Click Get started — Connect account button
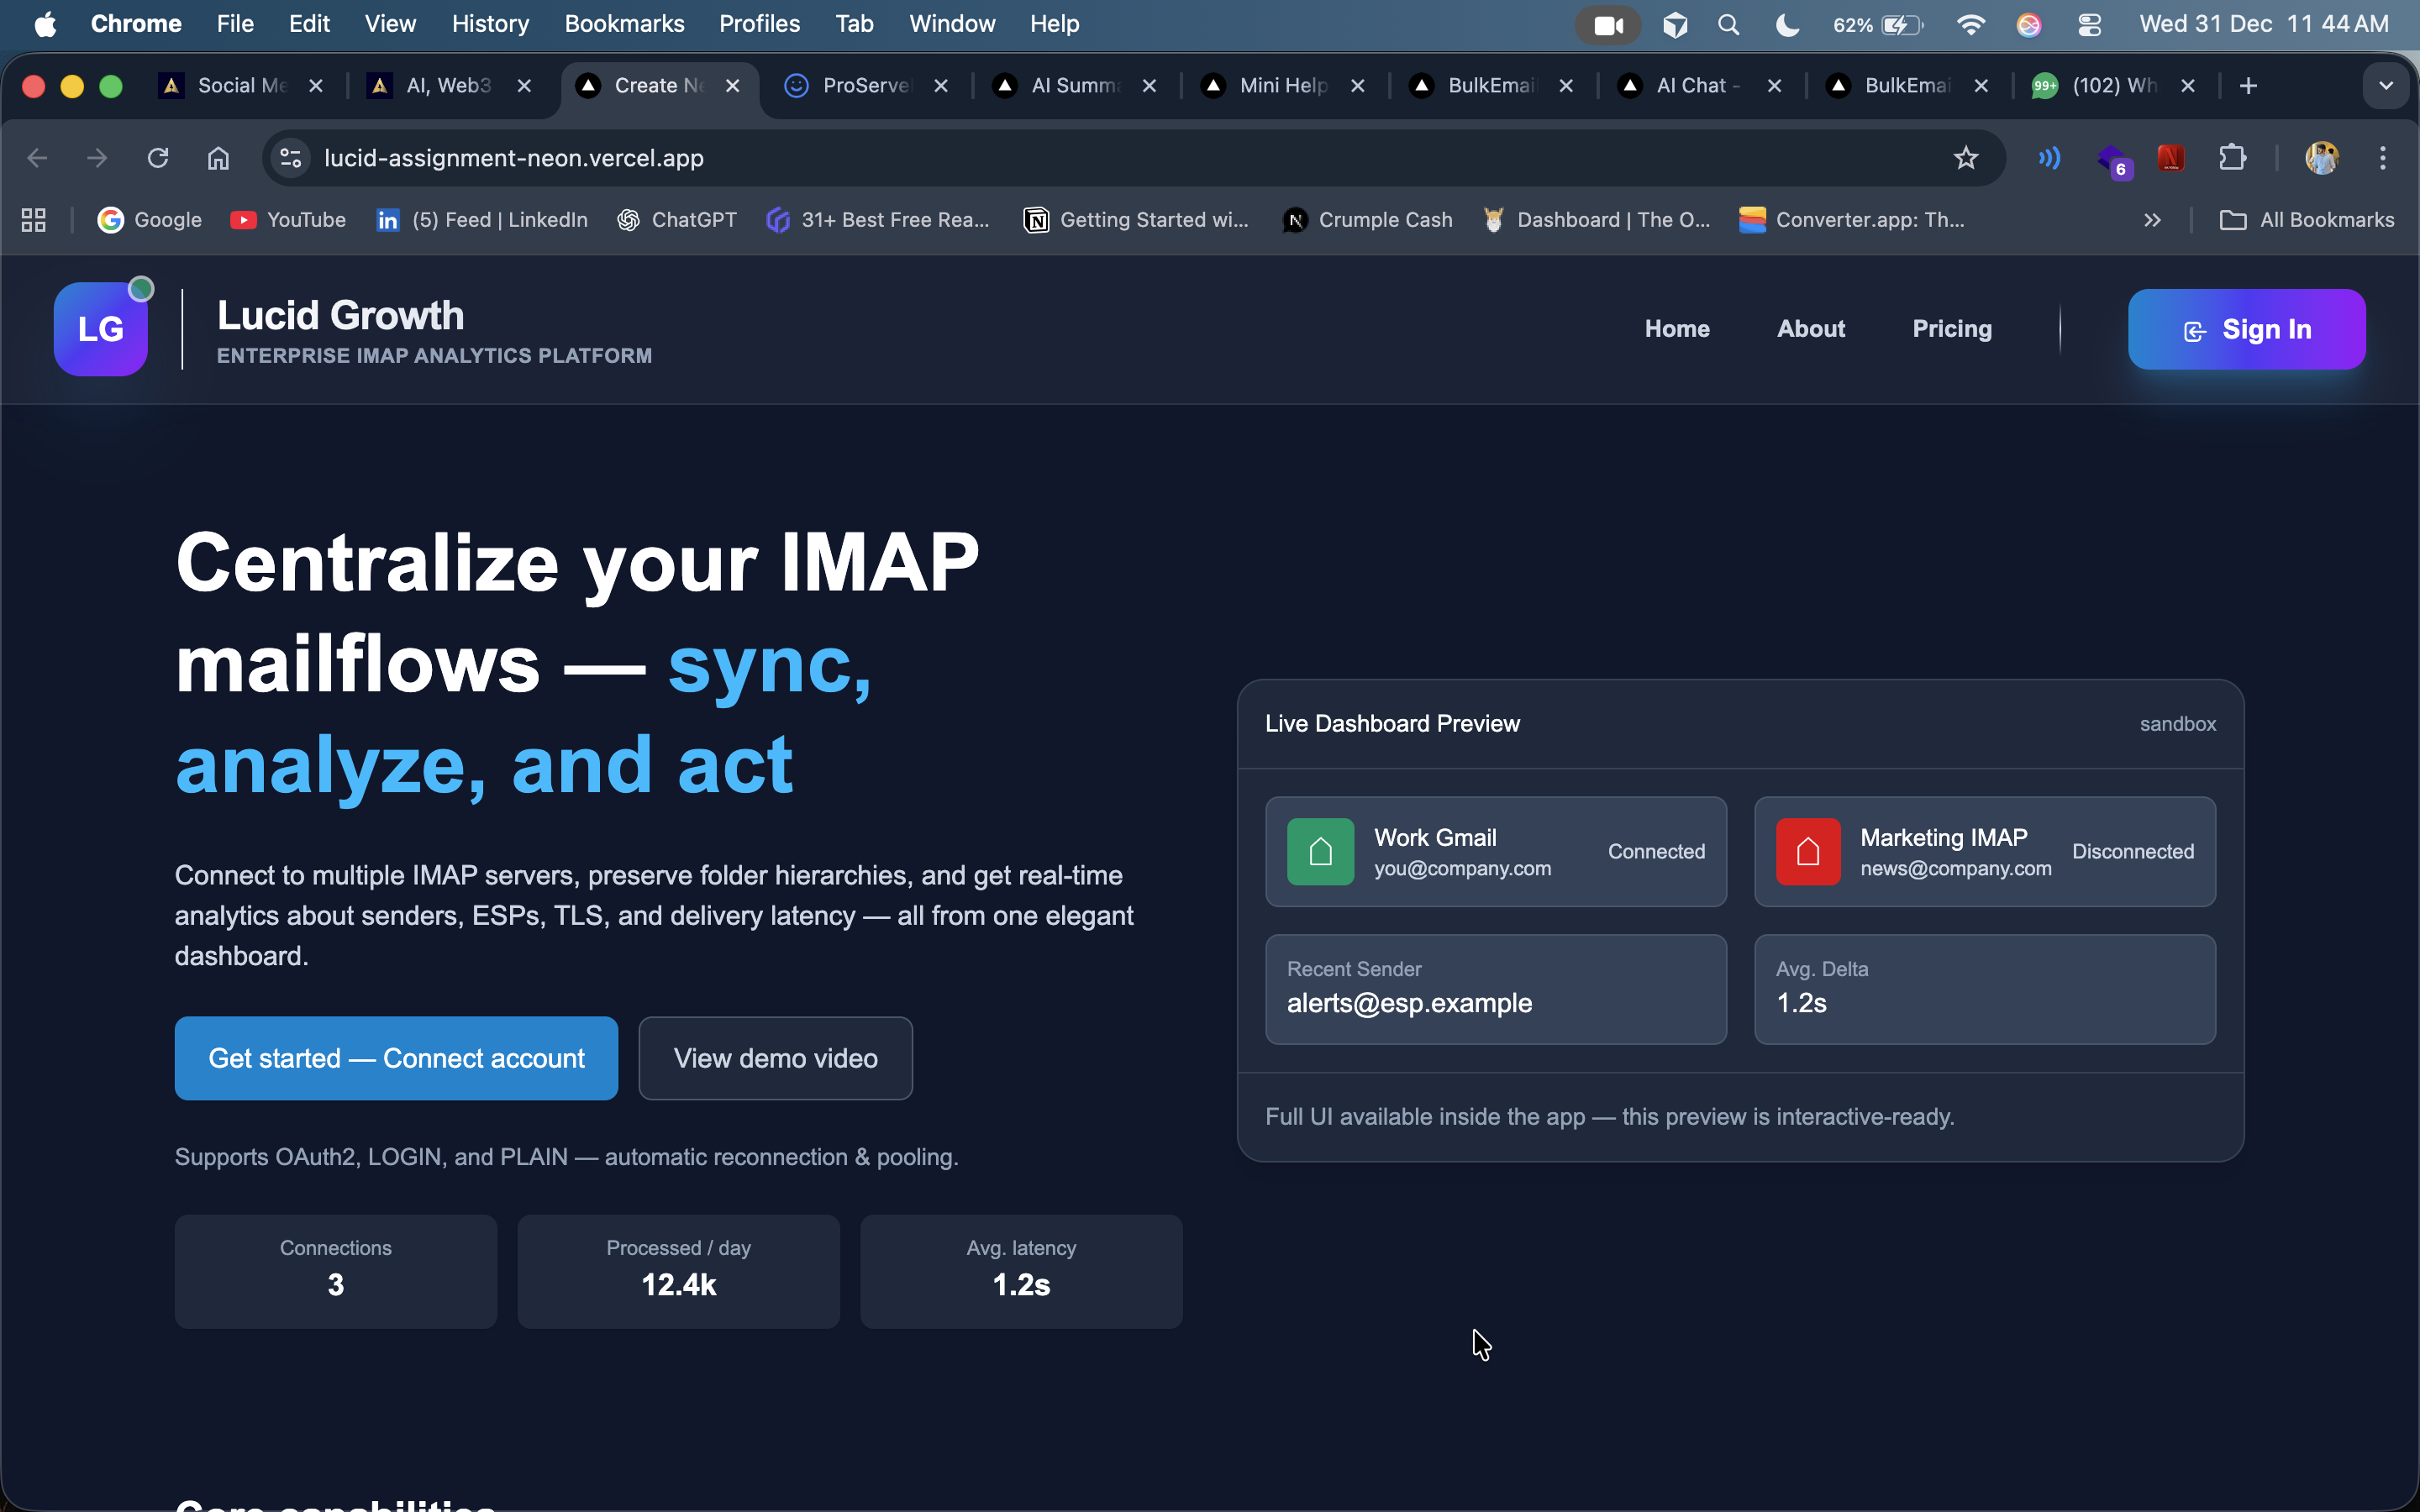 [396, 1058]
